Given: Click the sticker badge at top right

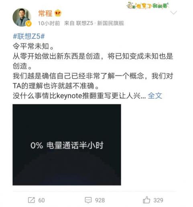Looking at the screenshot, I should 148,5.
